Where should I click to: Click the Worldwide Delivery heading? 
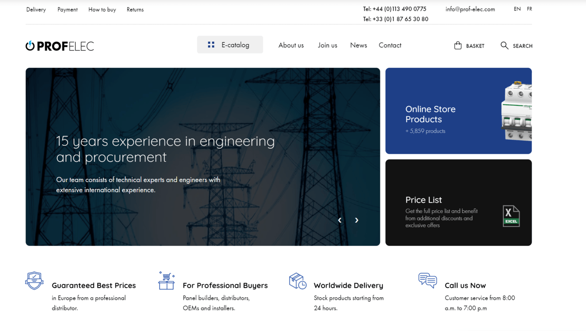tap(349, 286)
